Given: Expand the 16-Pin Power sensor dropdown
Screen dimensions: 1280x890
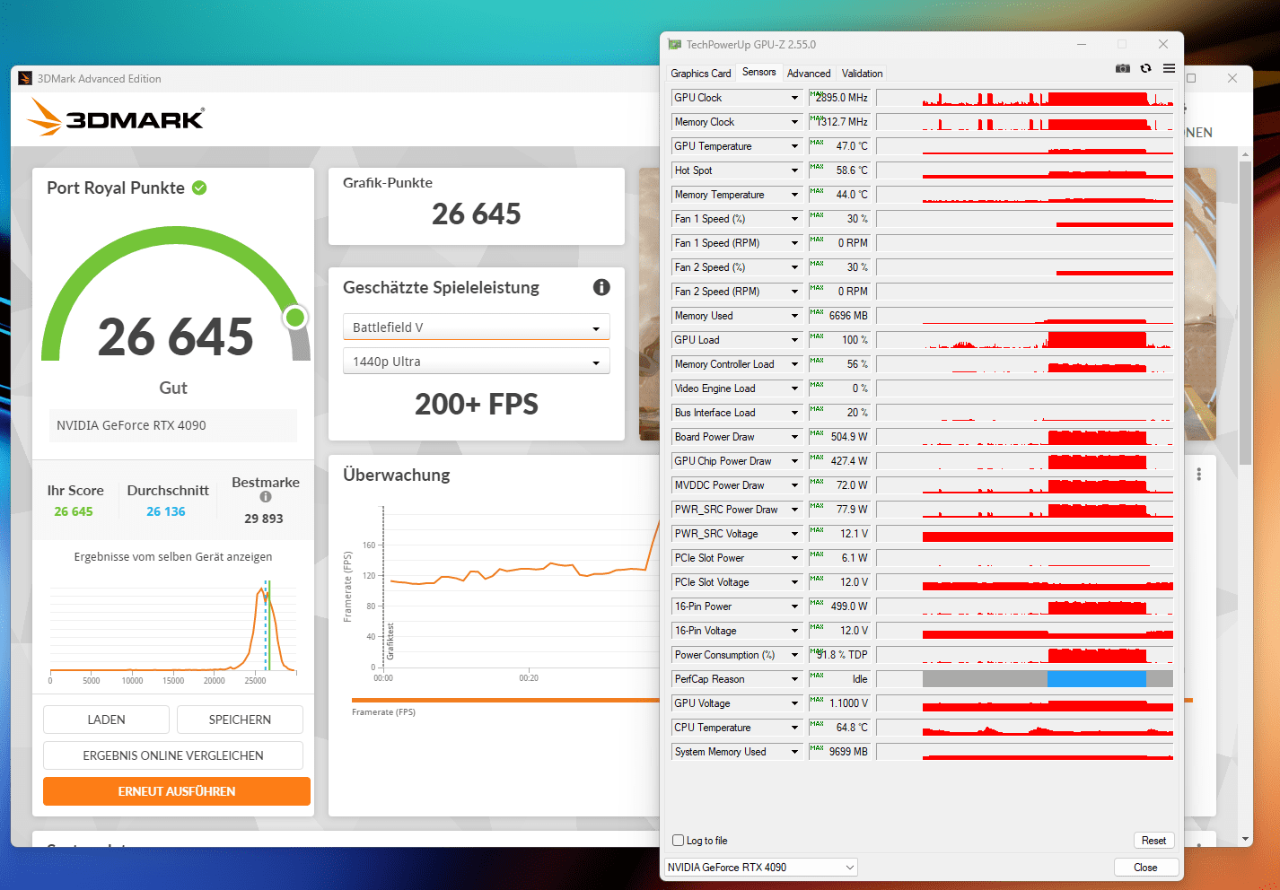Looking at the screenshot, I should tap(794, 606).
